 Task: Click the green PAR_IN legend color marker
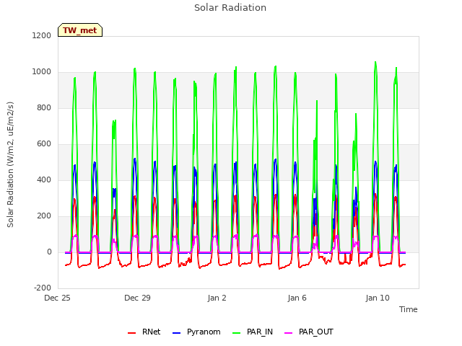point(237,333)
